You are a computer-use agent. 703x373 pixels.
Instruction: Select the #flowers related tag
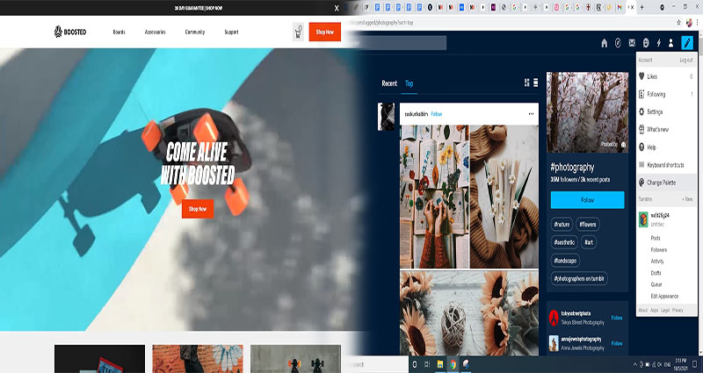tap(588, 225)
